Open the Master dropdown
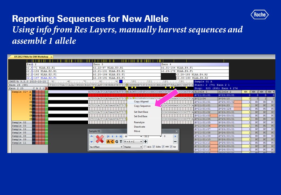281x195 pixels. click(133, 147)
